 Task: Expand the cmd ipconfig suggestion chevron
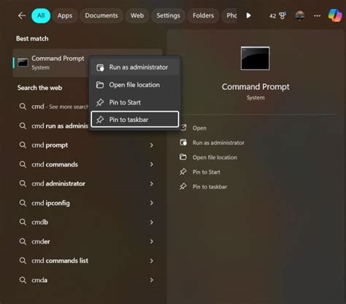coord(151,203)
